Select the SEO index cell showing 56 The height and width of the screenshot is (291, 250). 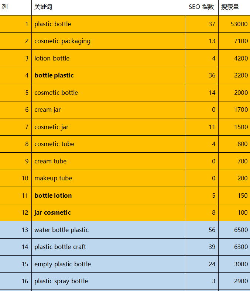[202, 230]
